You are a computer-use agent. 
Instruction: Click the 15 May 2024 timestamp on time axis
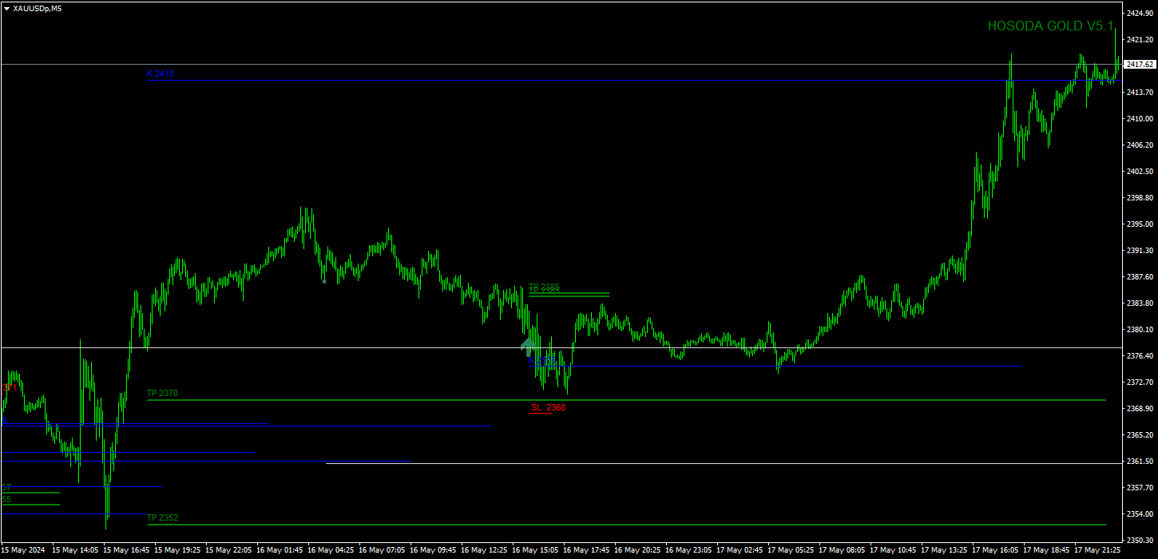pos(22,550)
